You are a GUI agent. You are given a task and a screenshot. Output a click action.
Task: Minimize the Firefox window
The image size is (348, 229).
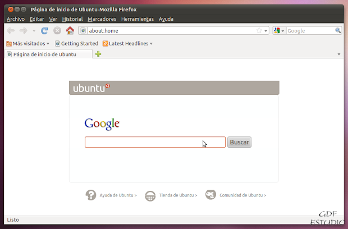point(17,10)
